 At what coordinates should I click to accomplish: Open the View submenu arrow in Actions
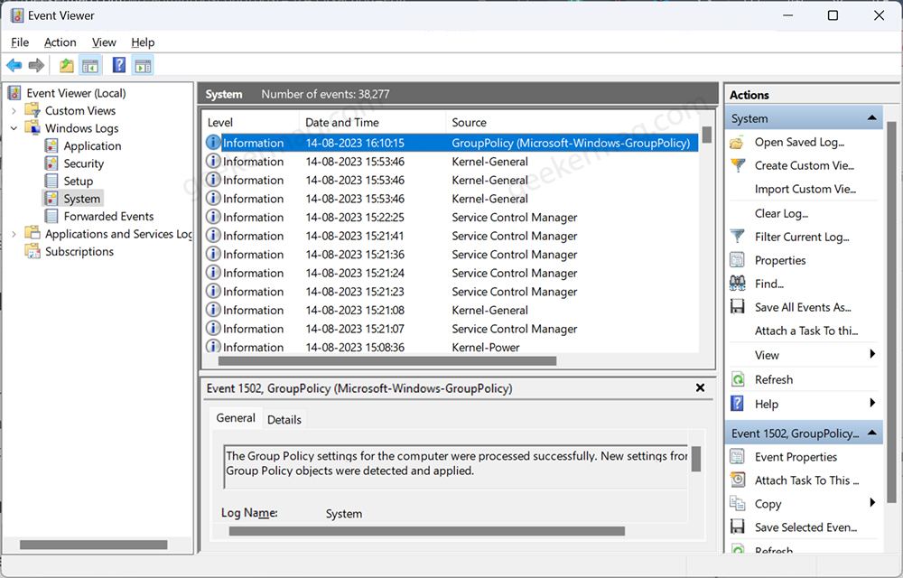click(872, 354)
